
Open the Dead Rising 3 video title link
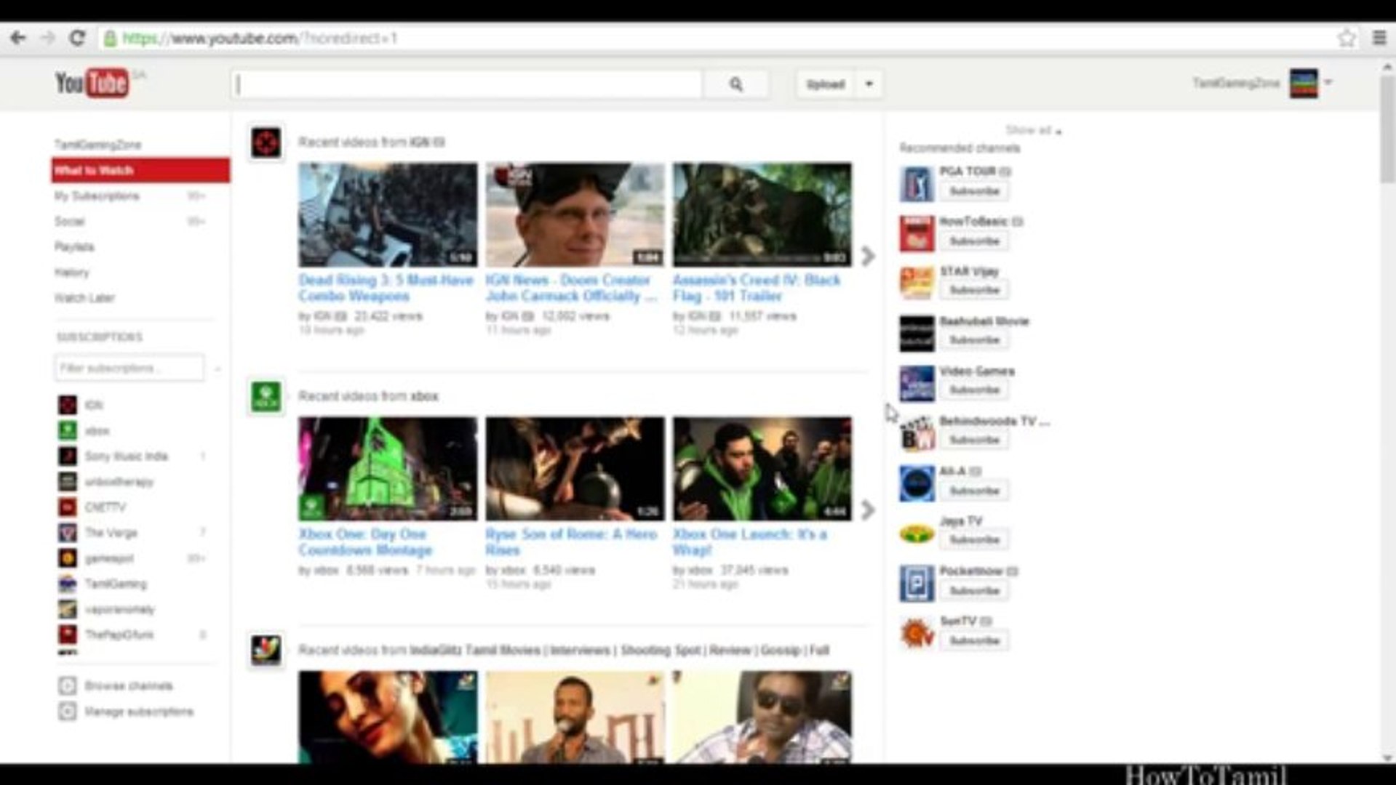tap(386, 288)
